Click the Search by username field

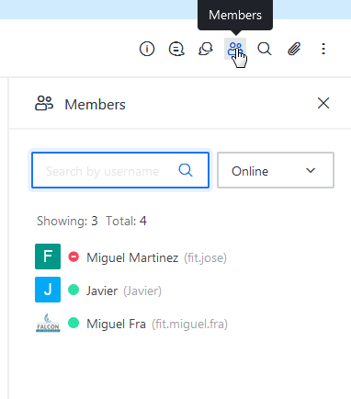pos(120,170)
